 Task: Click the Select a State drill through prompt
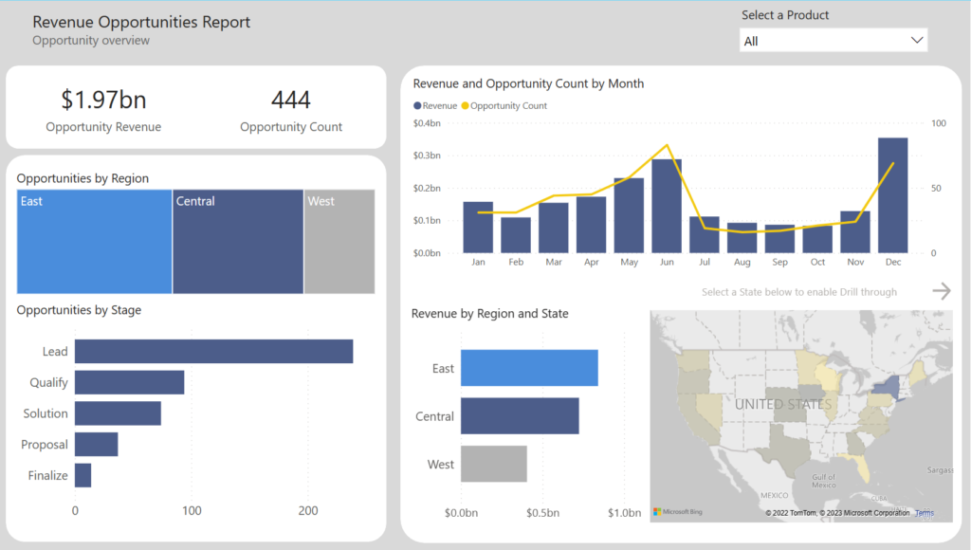click(799, 292)
